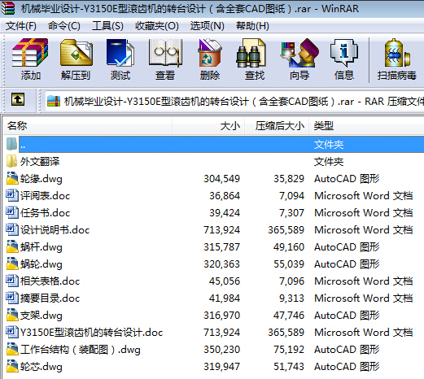Select the file name 评阅表.doc
Screen dimensions: 424x379
[45, 196]
